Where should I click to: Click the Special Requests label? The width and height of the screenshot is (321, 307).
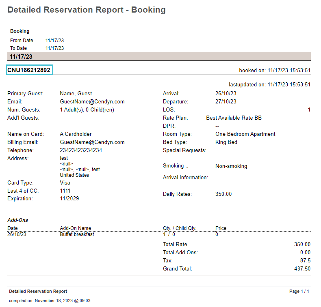pos(184,150)
